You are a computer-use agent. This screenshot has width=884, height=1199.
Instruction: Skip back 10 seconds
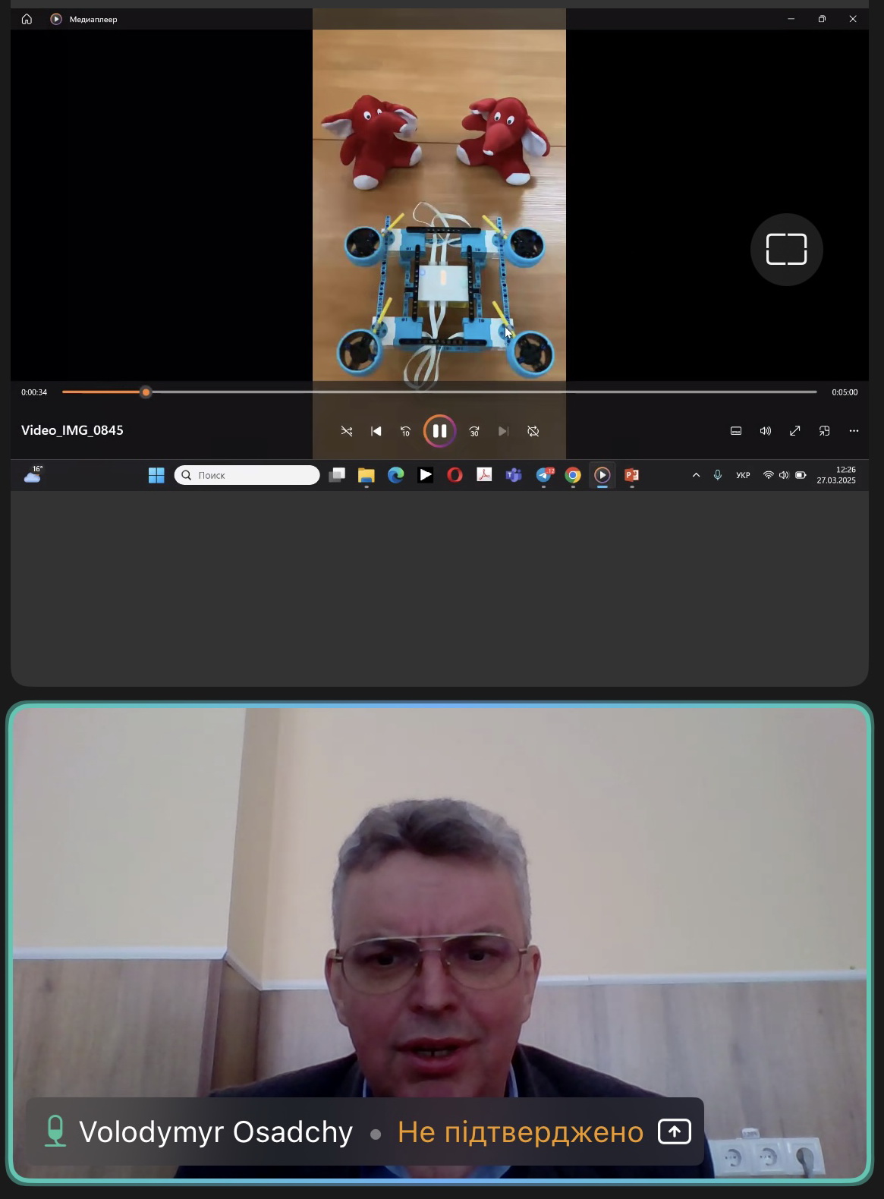click(x=406, y=431)
